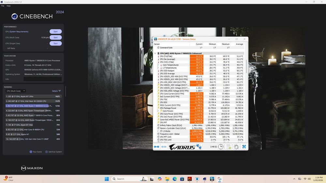Launch Copilot from the taskbar
Image resolution: width=326 pixels, height=183 pixels.
pyautogui.click(x=160, y=179)
